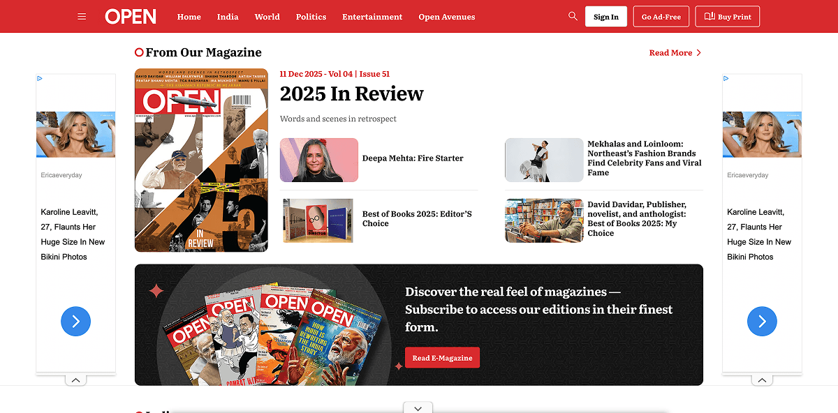Click the 2025 In Review magazine cover
Viewport: 838px width, 413px height.
point(201,160)
